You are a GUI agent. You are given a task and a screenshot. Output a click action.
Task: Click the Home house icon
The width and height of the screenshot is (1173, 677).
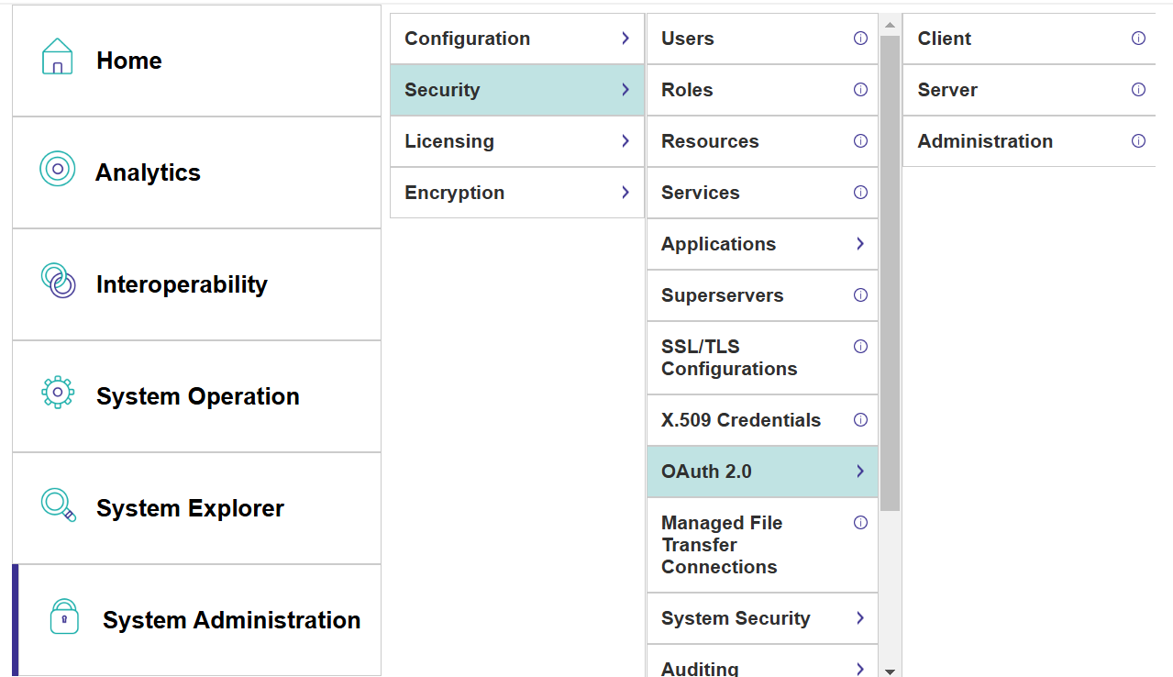click(x=57, y=57)
